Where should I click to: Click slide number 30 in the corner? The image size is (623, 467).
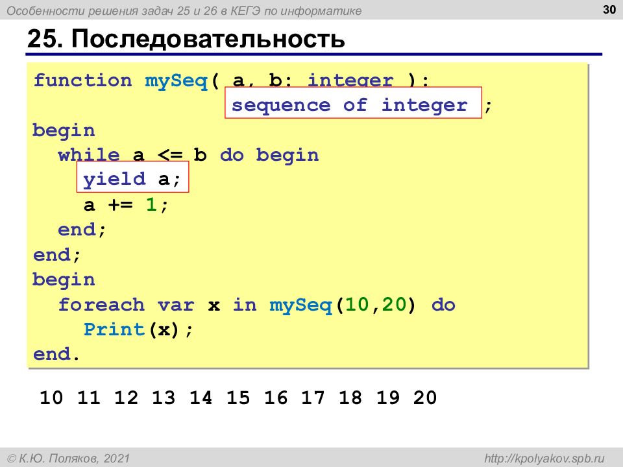coord(609,9)
